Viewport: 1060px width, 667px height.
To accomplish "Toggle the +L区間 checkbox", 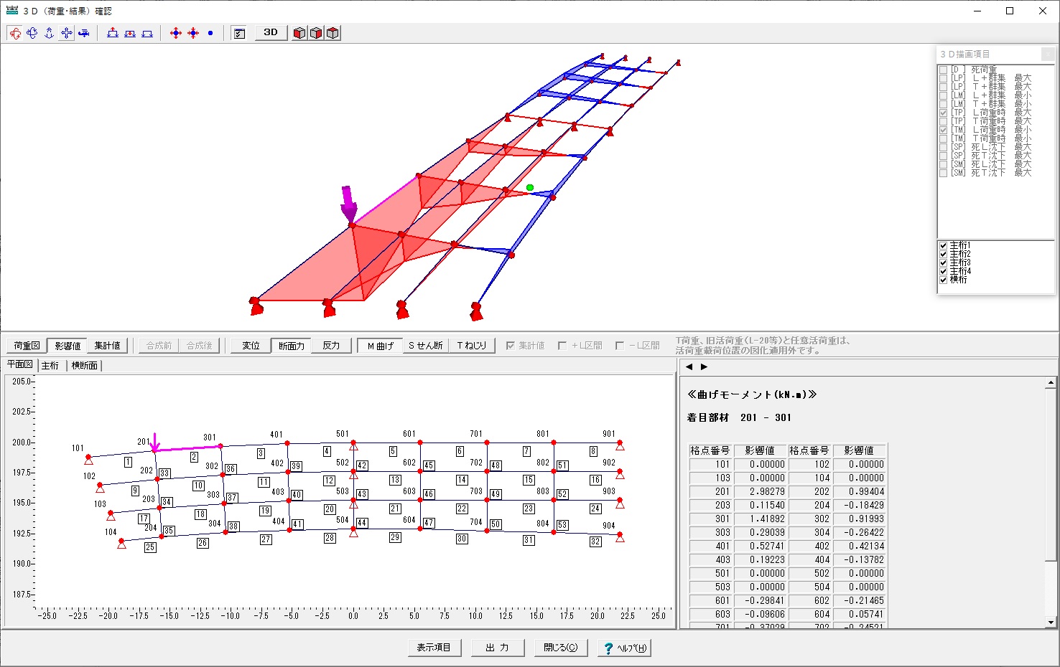I will click(x=562, y=346).
